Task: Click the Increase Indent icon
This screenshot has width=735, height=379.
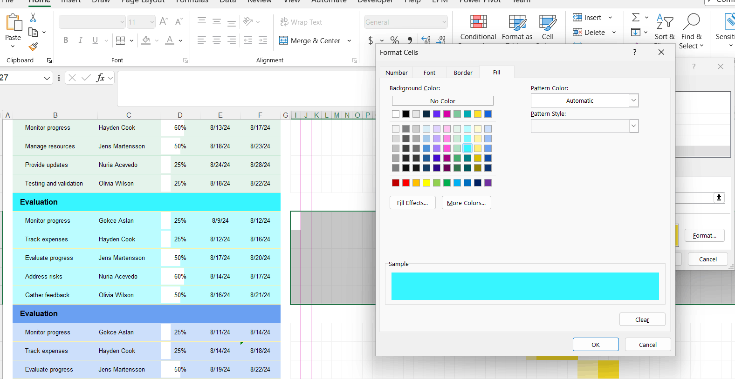Action: (263, 40)
